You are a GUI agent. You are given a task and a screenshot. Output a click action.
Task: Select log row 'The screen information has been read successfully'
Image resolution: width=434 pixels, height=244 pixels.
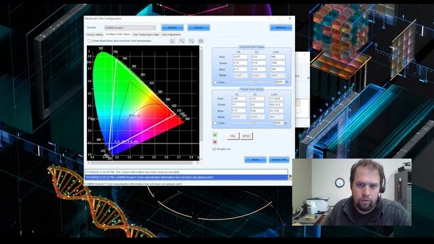pos(186,172)
